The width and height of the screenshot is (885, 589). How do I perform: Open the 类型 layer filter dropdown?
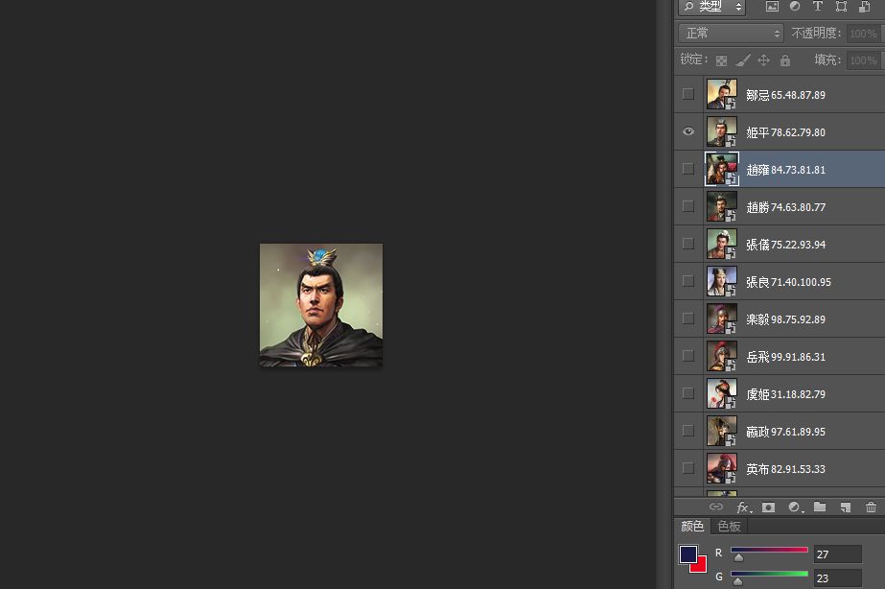click(712, 7)
